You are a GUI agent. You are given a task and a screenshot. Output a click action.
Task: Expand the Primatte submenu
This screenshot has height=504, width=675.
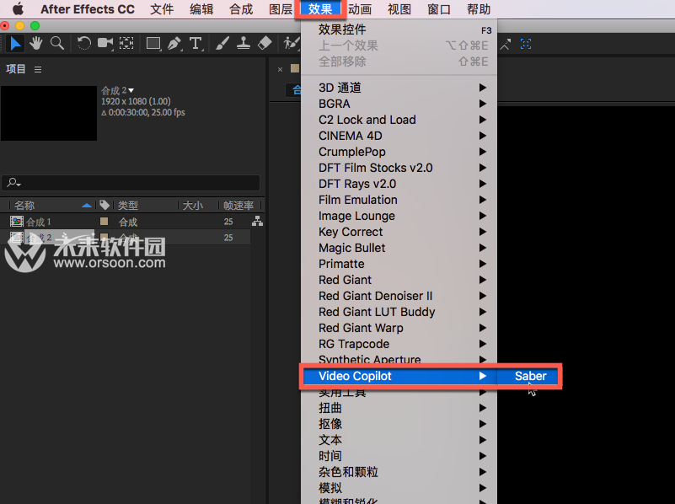click(x=399, y=264)
